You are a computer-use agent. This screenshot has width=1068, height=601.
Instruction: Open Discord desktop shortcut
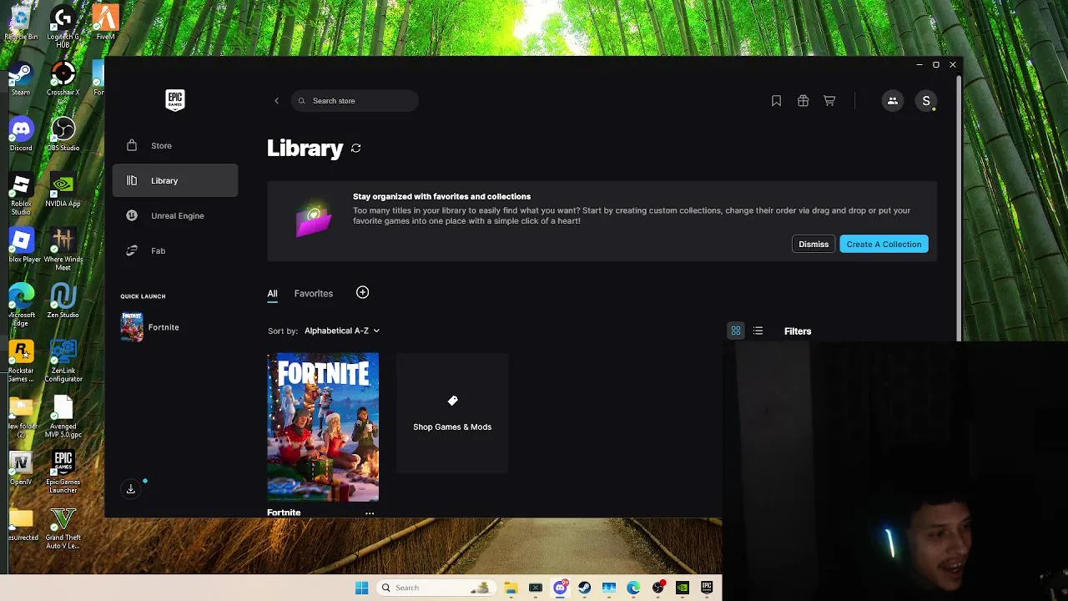click(21, 135)
